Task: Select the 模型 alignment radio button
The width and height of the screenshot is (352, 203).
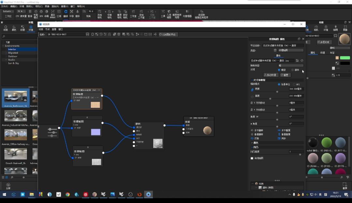Action: click(279, 70)
